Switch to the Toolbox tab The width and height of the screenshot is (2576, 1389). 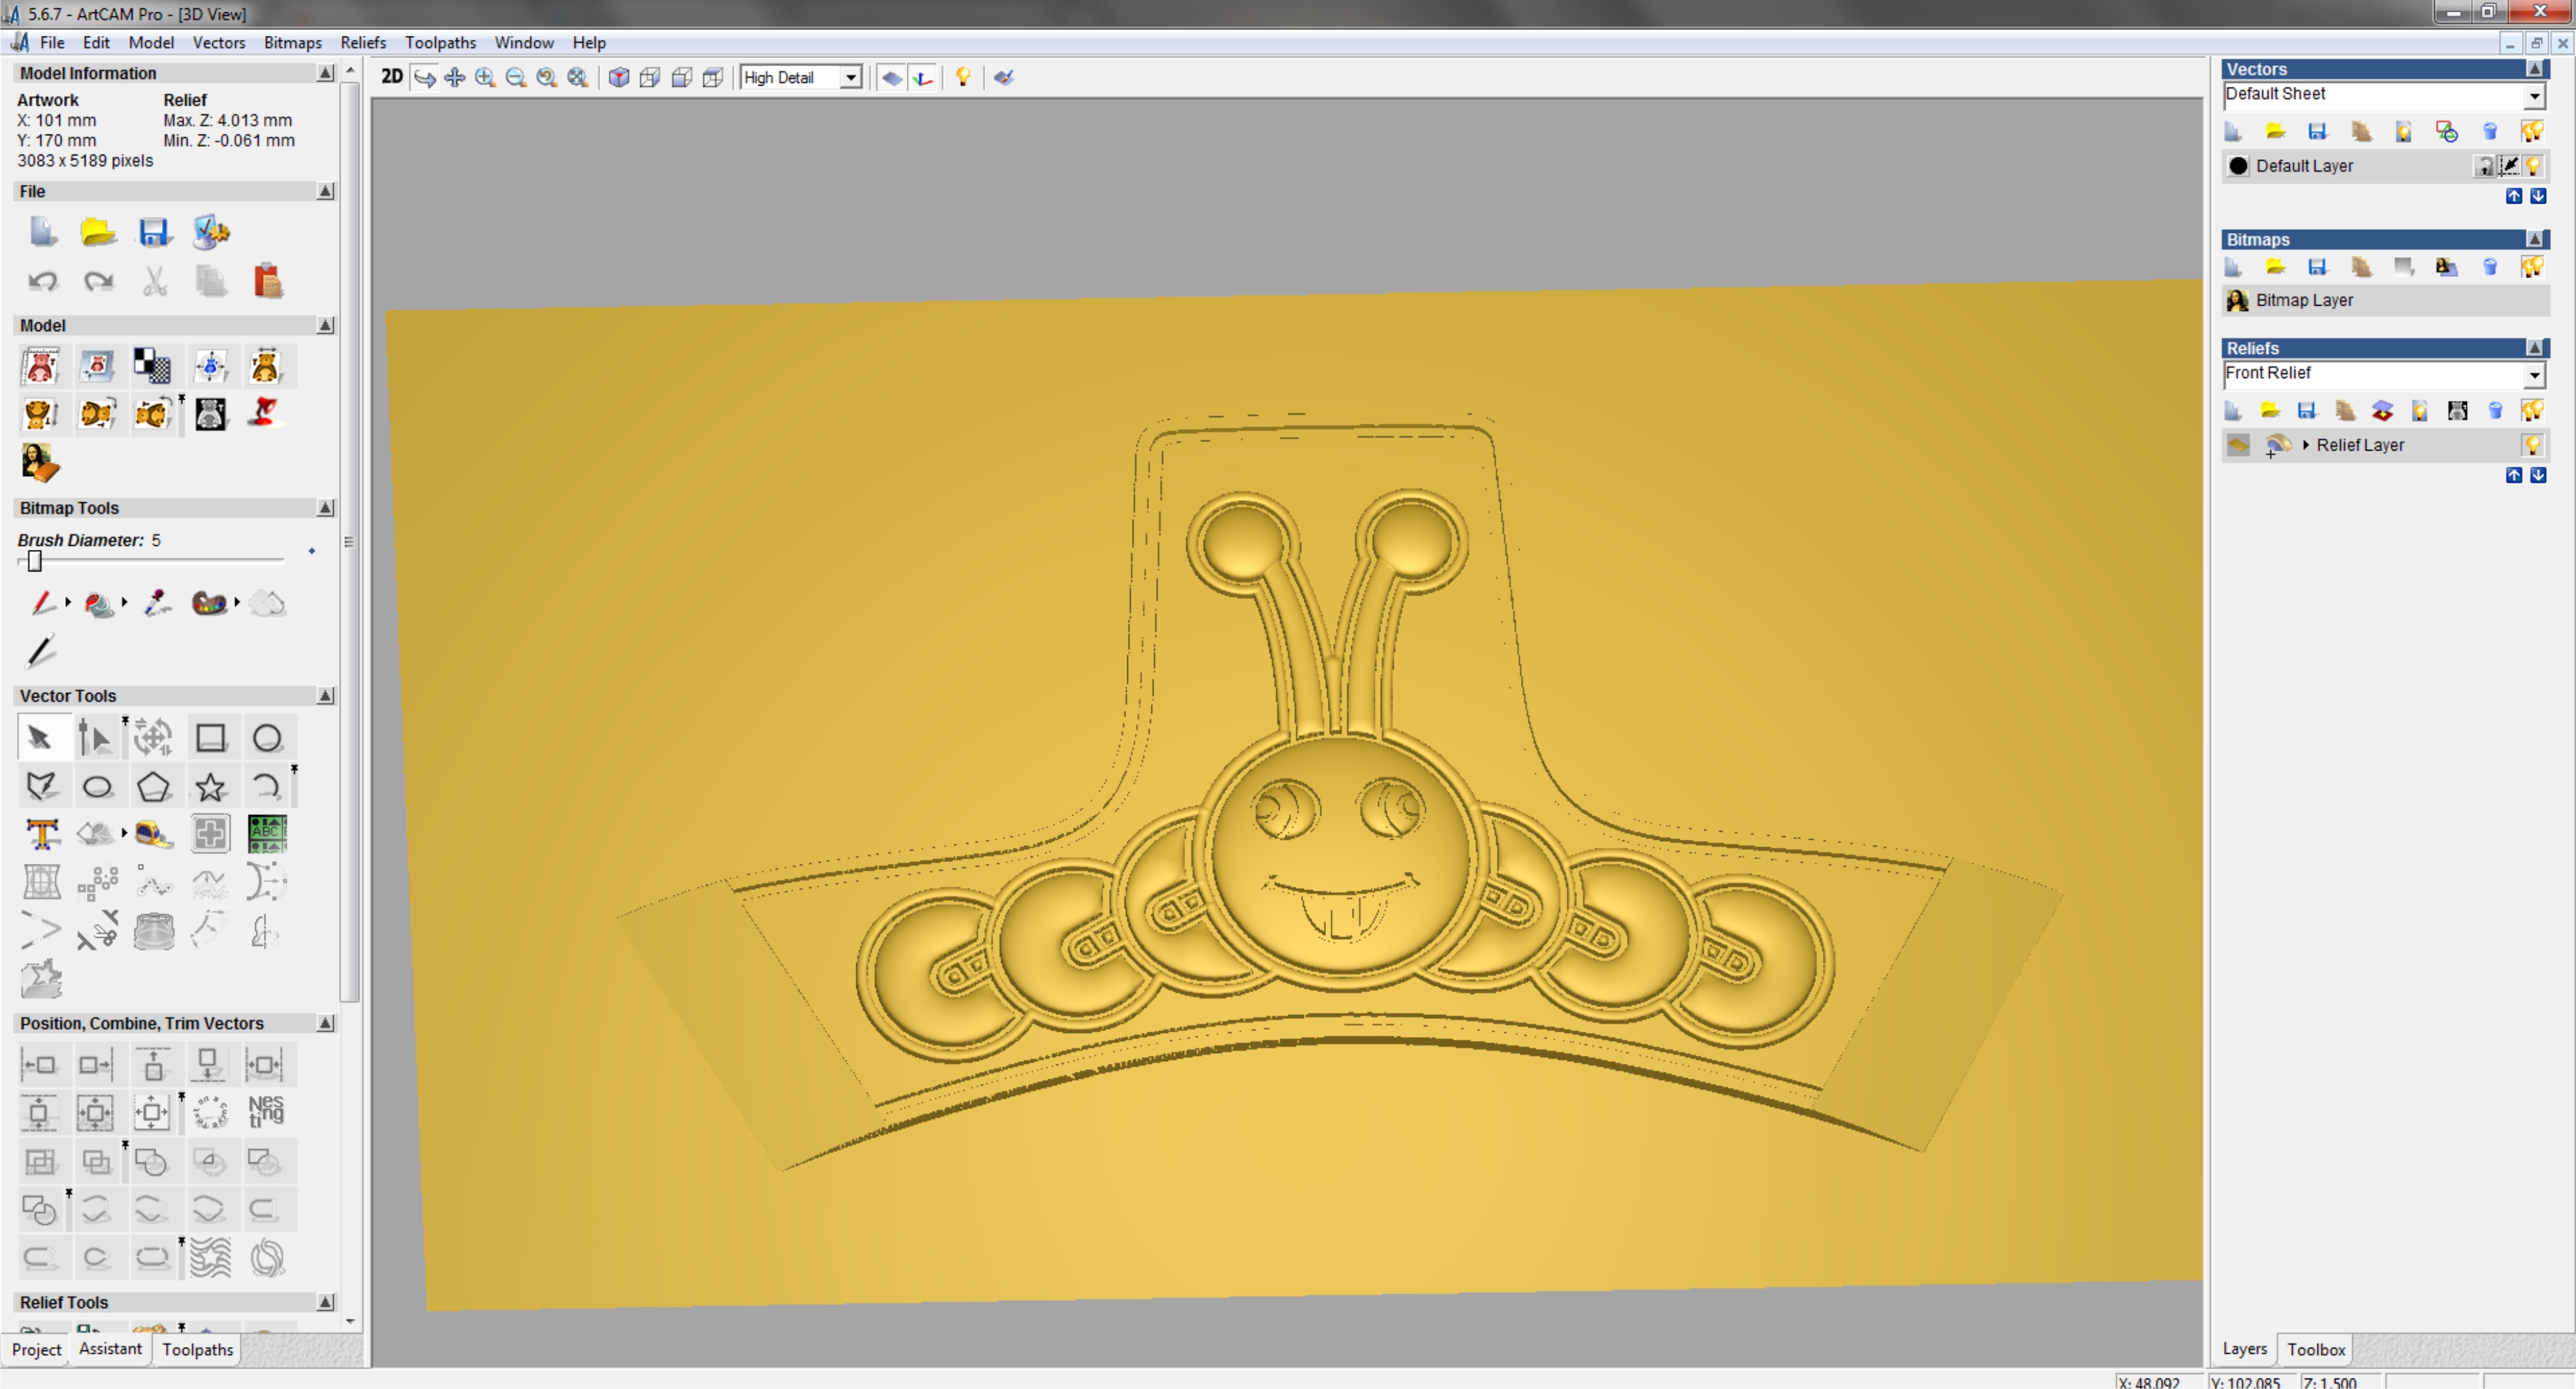click(x=2315, y=1349)
